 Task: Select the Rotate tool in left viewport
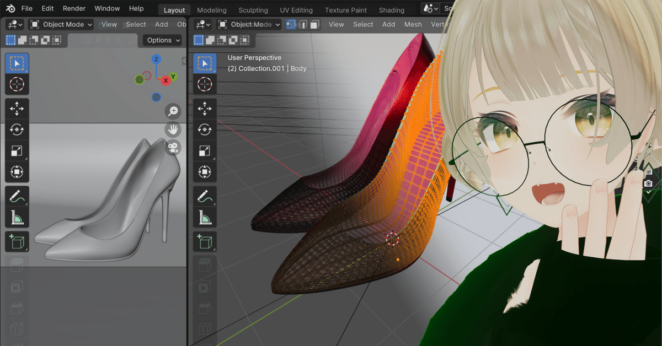(17, 129)
